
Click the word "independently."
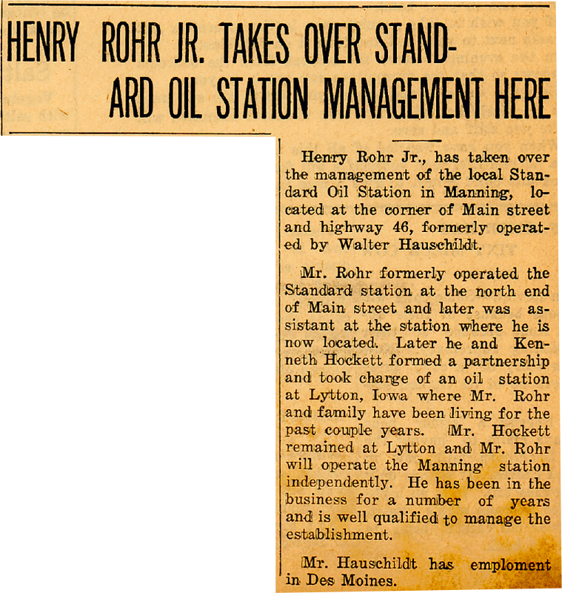pyautogui.click(x=338, y=483)
